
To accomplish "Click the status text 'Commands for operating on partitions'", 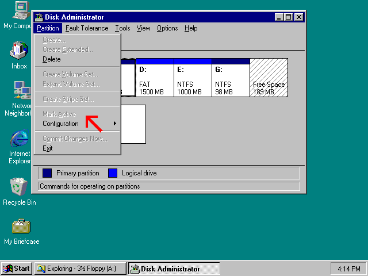I will pyautogui.click(x=90, y=186).
